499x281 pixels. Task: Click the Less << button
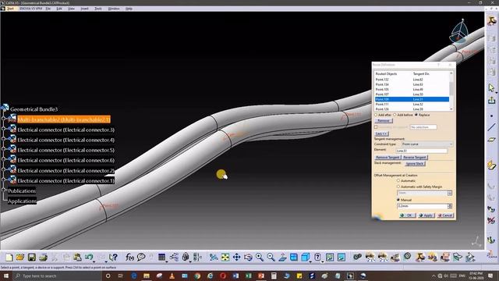[381, 133]
